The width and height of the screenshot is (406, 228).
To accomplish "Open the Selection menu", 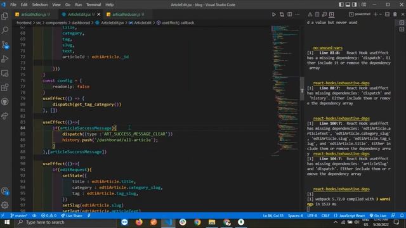I will (39, 4).
